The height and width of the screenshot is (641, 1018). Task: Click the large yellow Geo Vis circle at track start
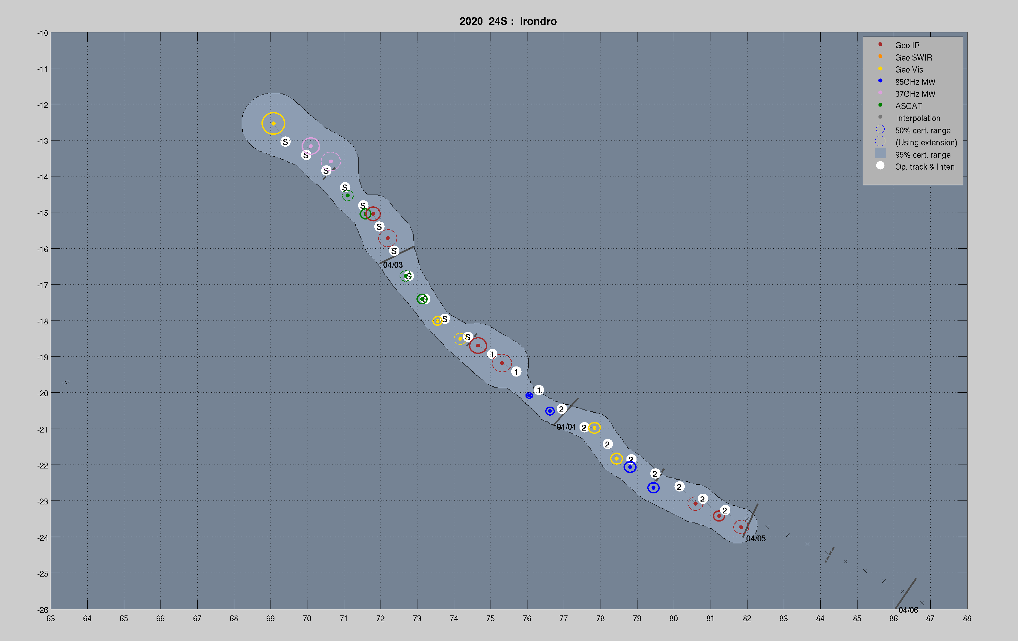coord(273,123)
